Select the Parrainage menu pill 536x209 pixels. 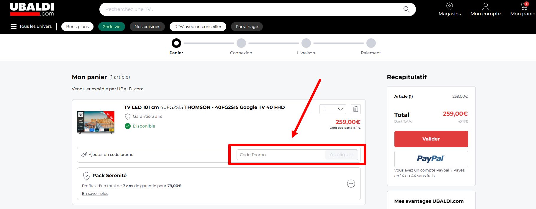tap(247, 27)
